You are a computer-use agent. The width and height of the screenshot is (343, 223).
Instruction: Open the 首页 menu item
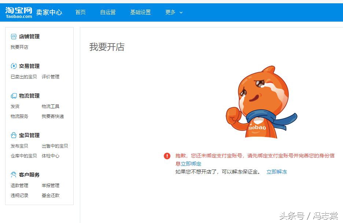pos(80,12)
